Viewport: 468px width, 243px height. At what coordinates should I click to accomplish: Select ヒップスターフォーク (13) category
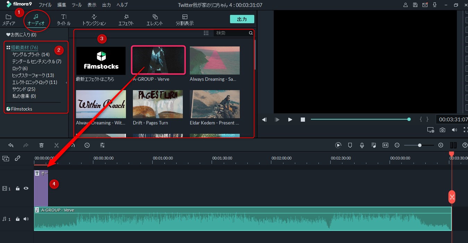click(x=33, y=75)
